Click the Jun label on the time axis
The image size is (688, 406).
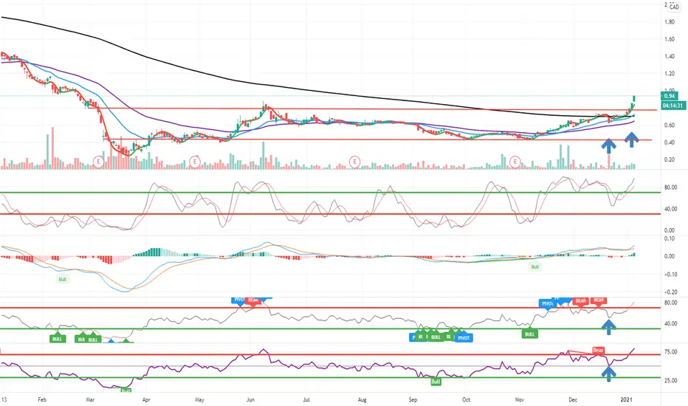(250, 400)
